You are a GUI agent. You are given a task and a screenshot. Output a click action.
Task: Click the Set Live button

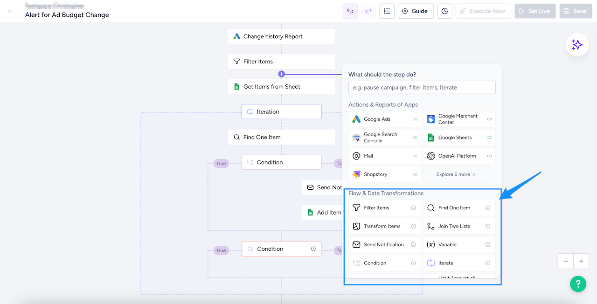535,11
